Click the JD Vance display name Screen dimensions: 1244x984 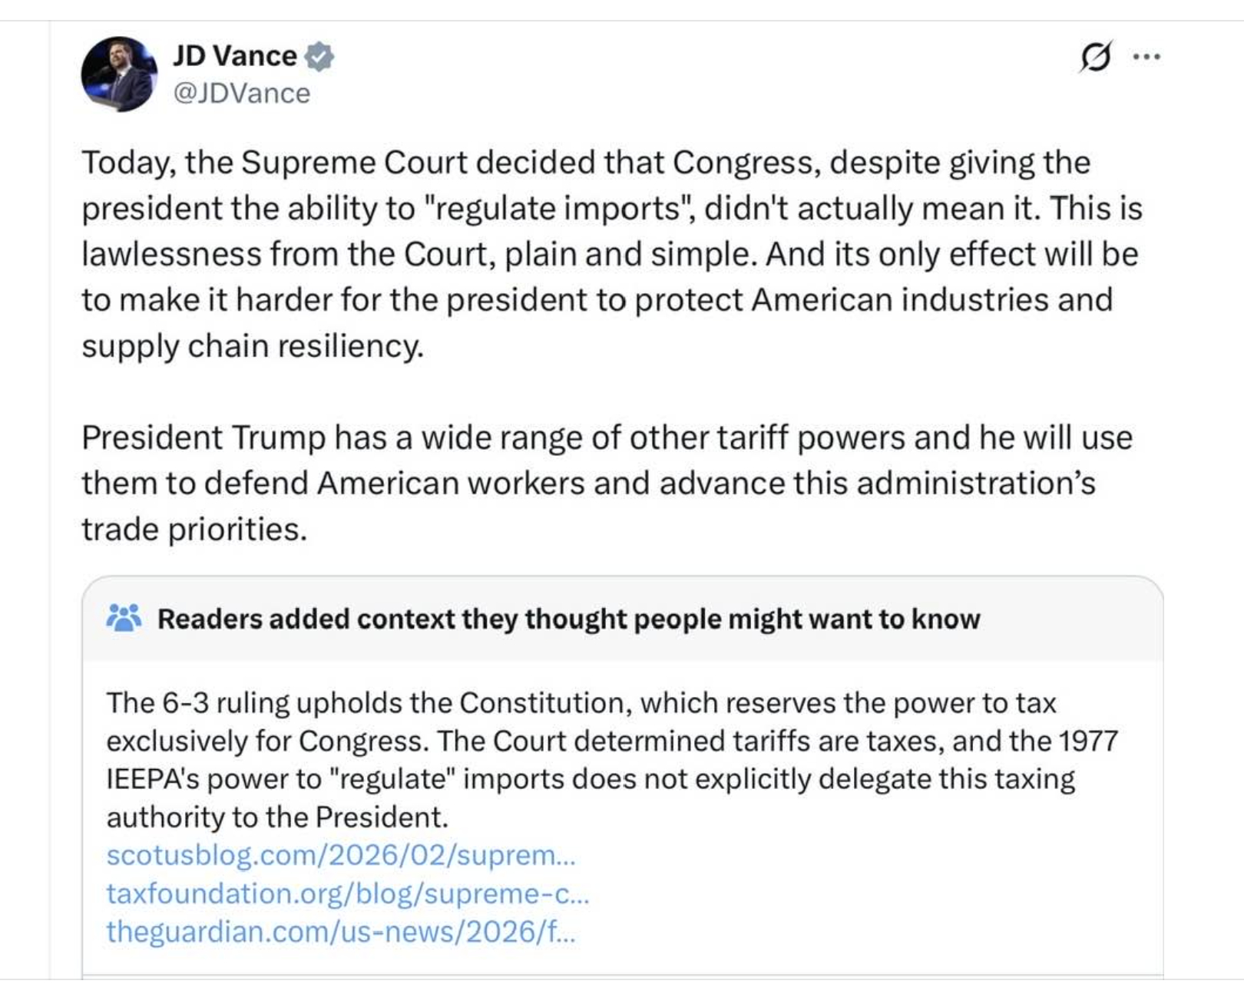[234, 56]
